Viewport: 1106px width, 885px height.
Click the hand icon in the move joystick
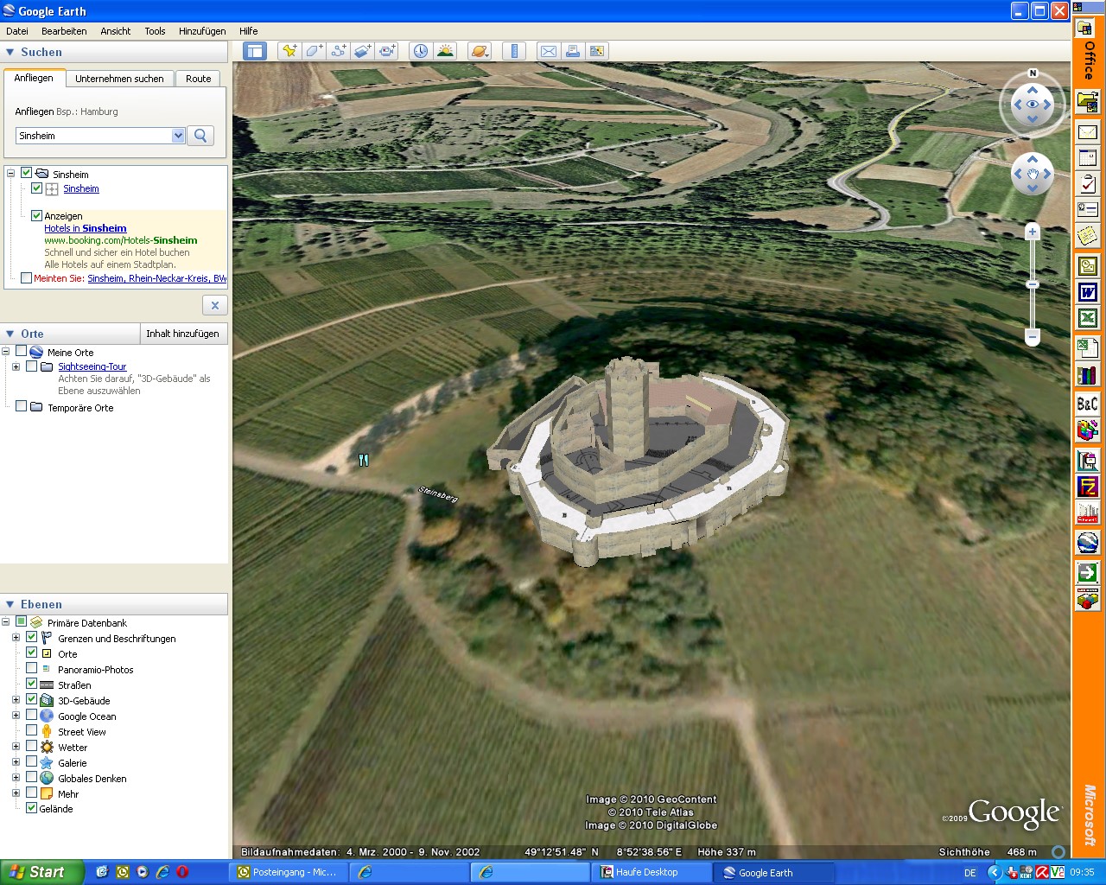click(x=1033, y=174)
